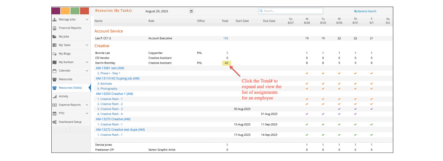Expand Lea P. total 103 assignments
443x161 pixels.
click(x=226, y=38)
